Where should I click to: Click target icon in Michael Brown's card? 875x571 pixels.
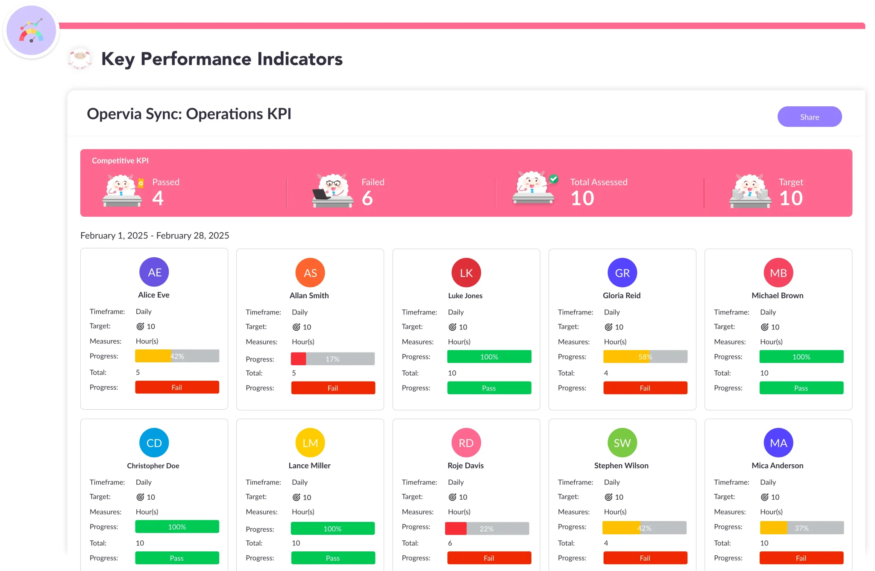click(765, 327)
